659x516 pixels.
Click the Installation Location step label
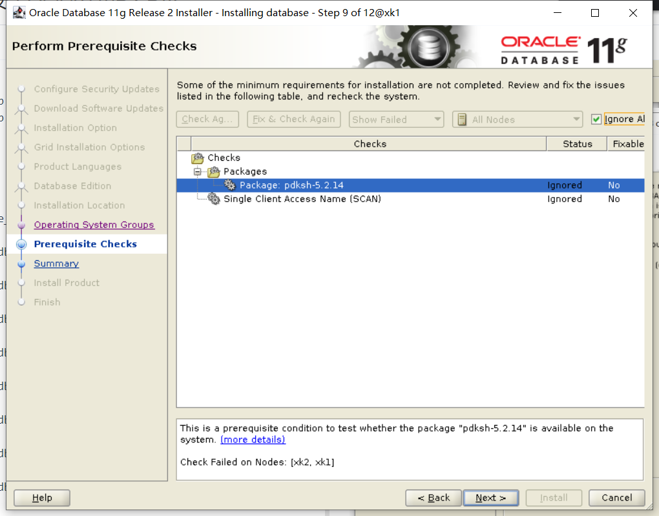pos(79,205)
